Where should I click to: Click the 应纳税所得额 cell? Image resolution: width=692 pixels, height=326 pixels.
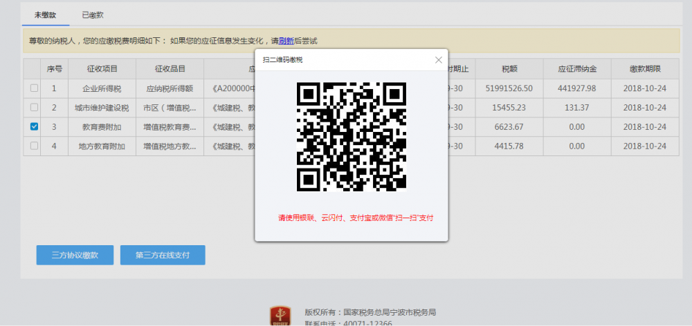click(170, 88)
